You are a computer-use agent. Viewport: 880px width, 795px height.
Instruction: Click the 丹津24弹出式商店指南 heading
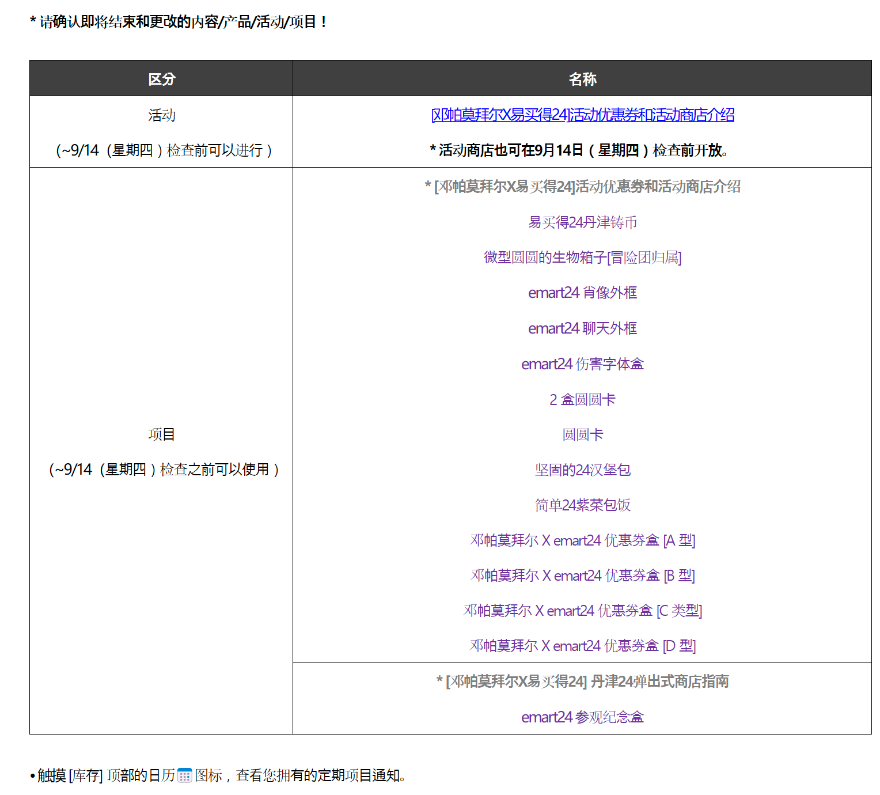(582, 681)
